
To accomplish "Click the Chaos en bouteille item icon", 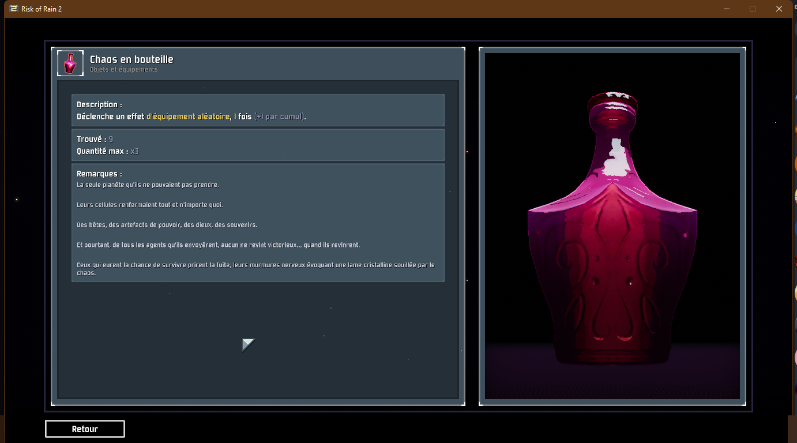I will [70, 63].
